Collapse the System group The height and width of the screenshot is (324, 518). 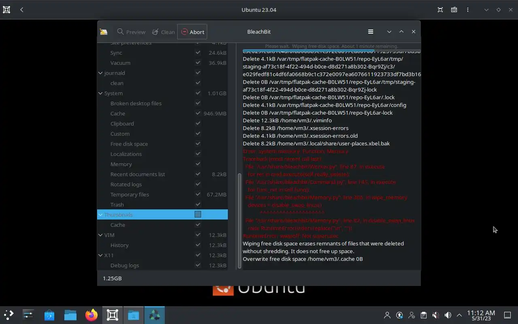[x=100, y=93]
